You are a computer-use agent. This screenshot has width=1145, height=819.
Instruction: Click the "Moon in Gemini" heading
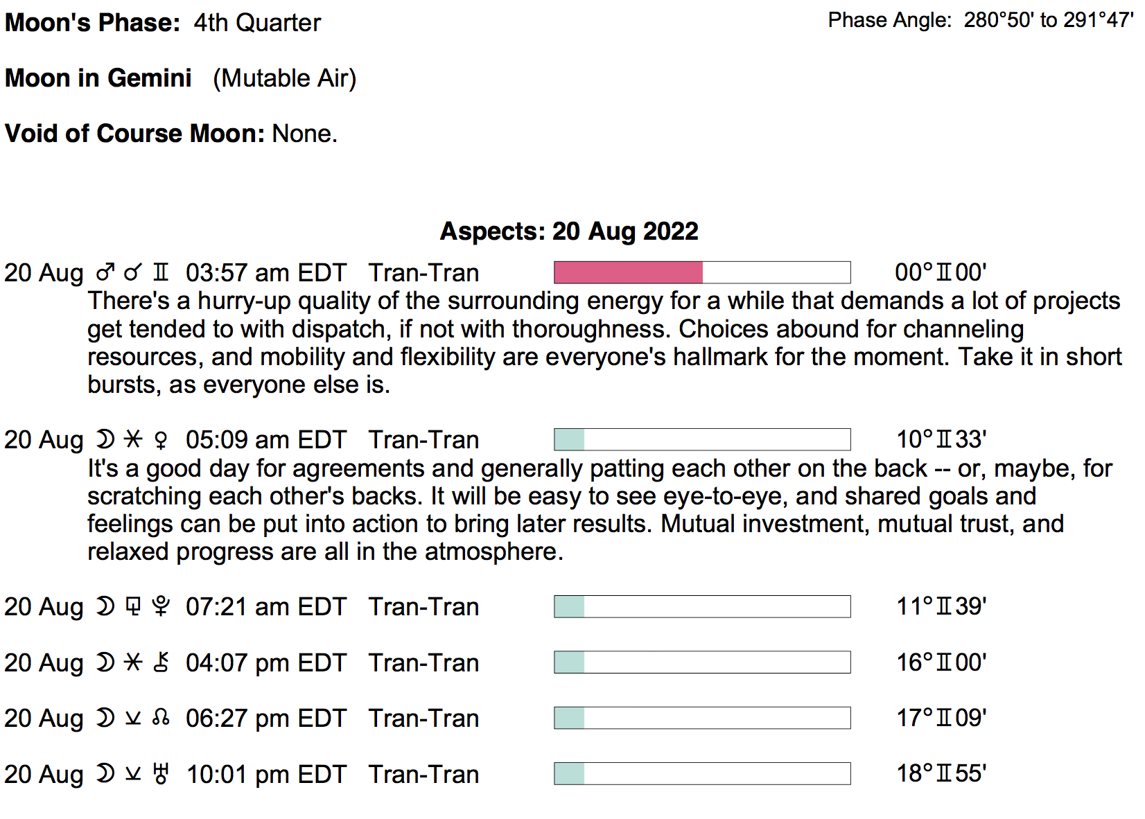98,78
